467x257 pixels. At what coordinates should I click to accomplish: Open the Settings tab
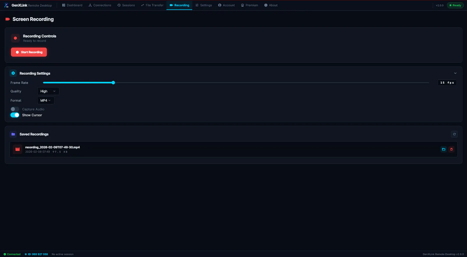tap(204, 5)
